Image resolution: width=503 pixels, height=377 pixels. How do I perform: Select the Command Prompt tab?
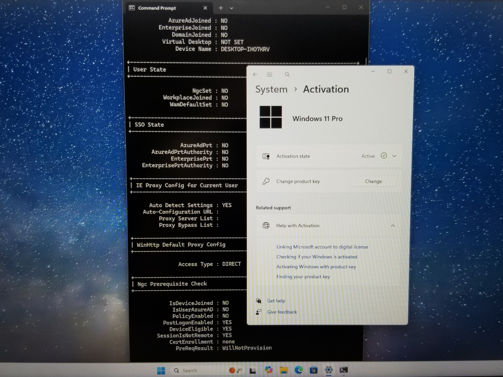[169, 8]
